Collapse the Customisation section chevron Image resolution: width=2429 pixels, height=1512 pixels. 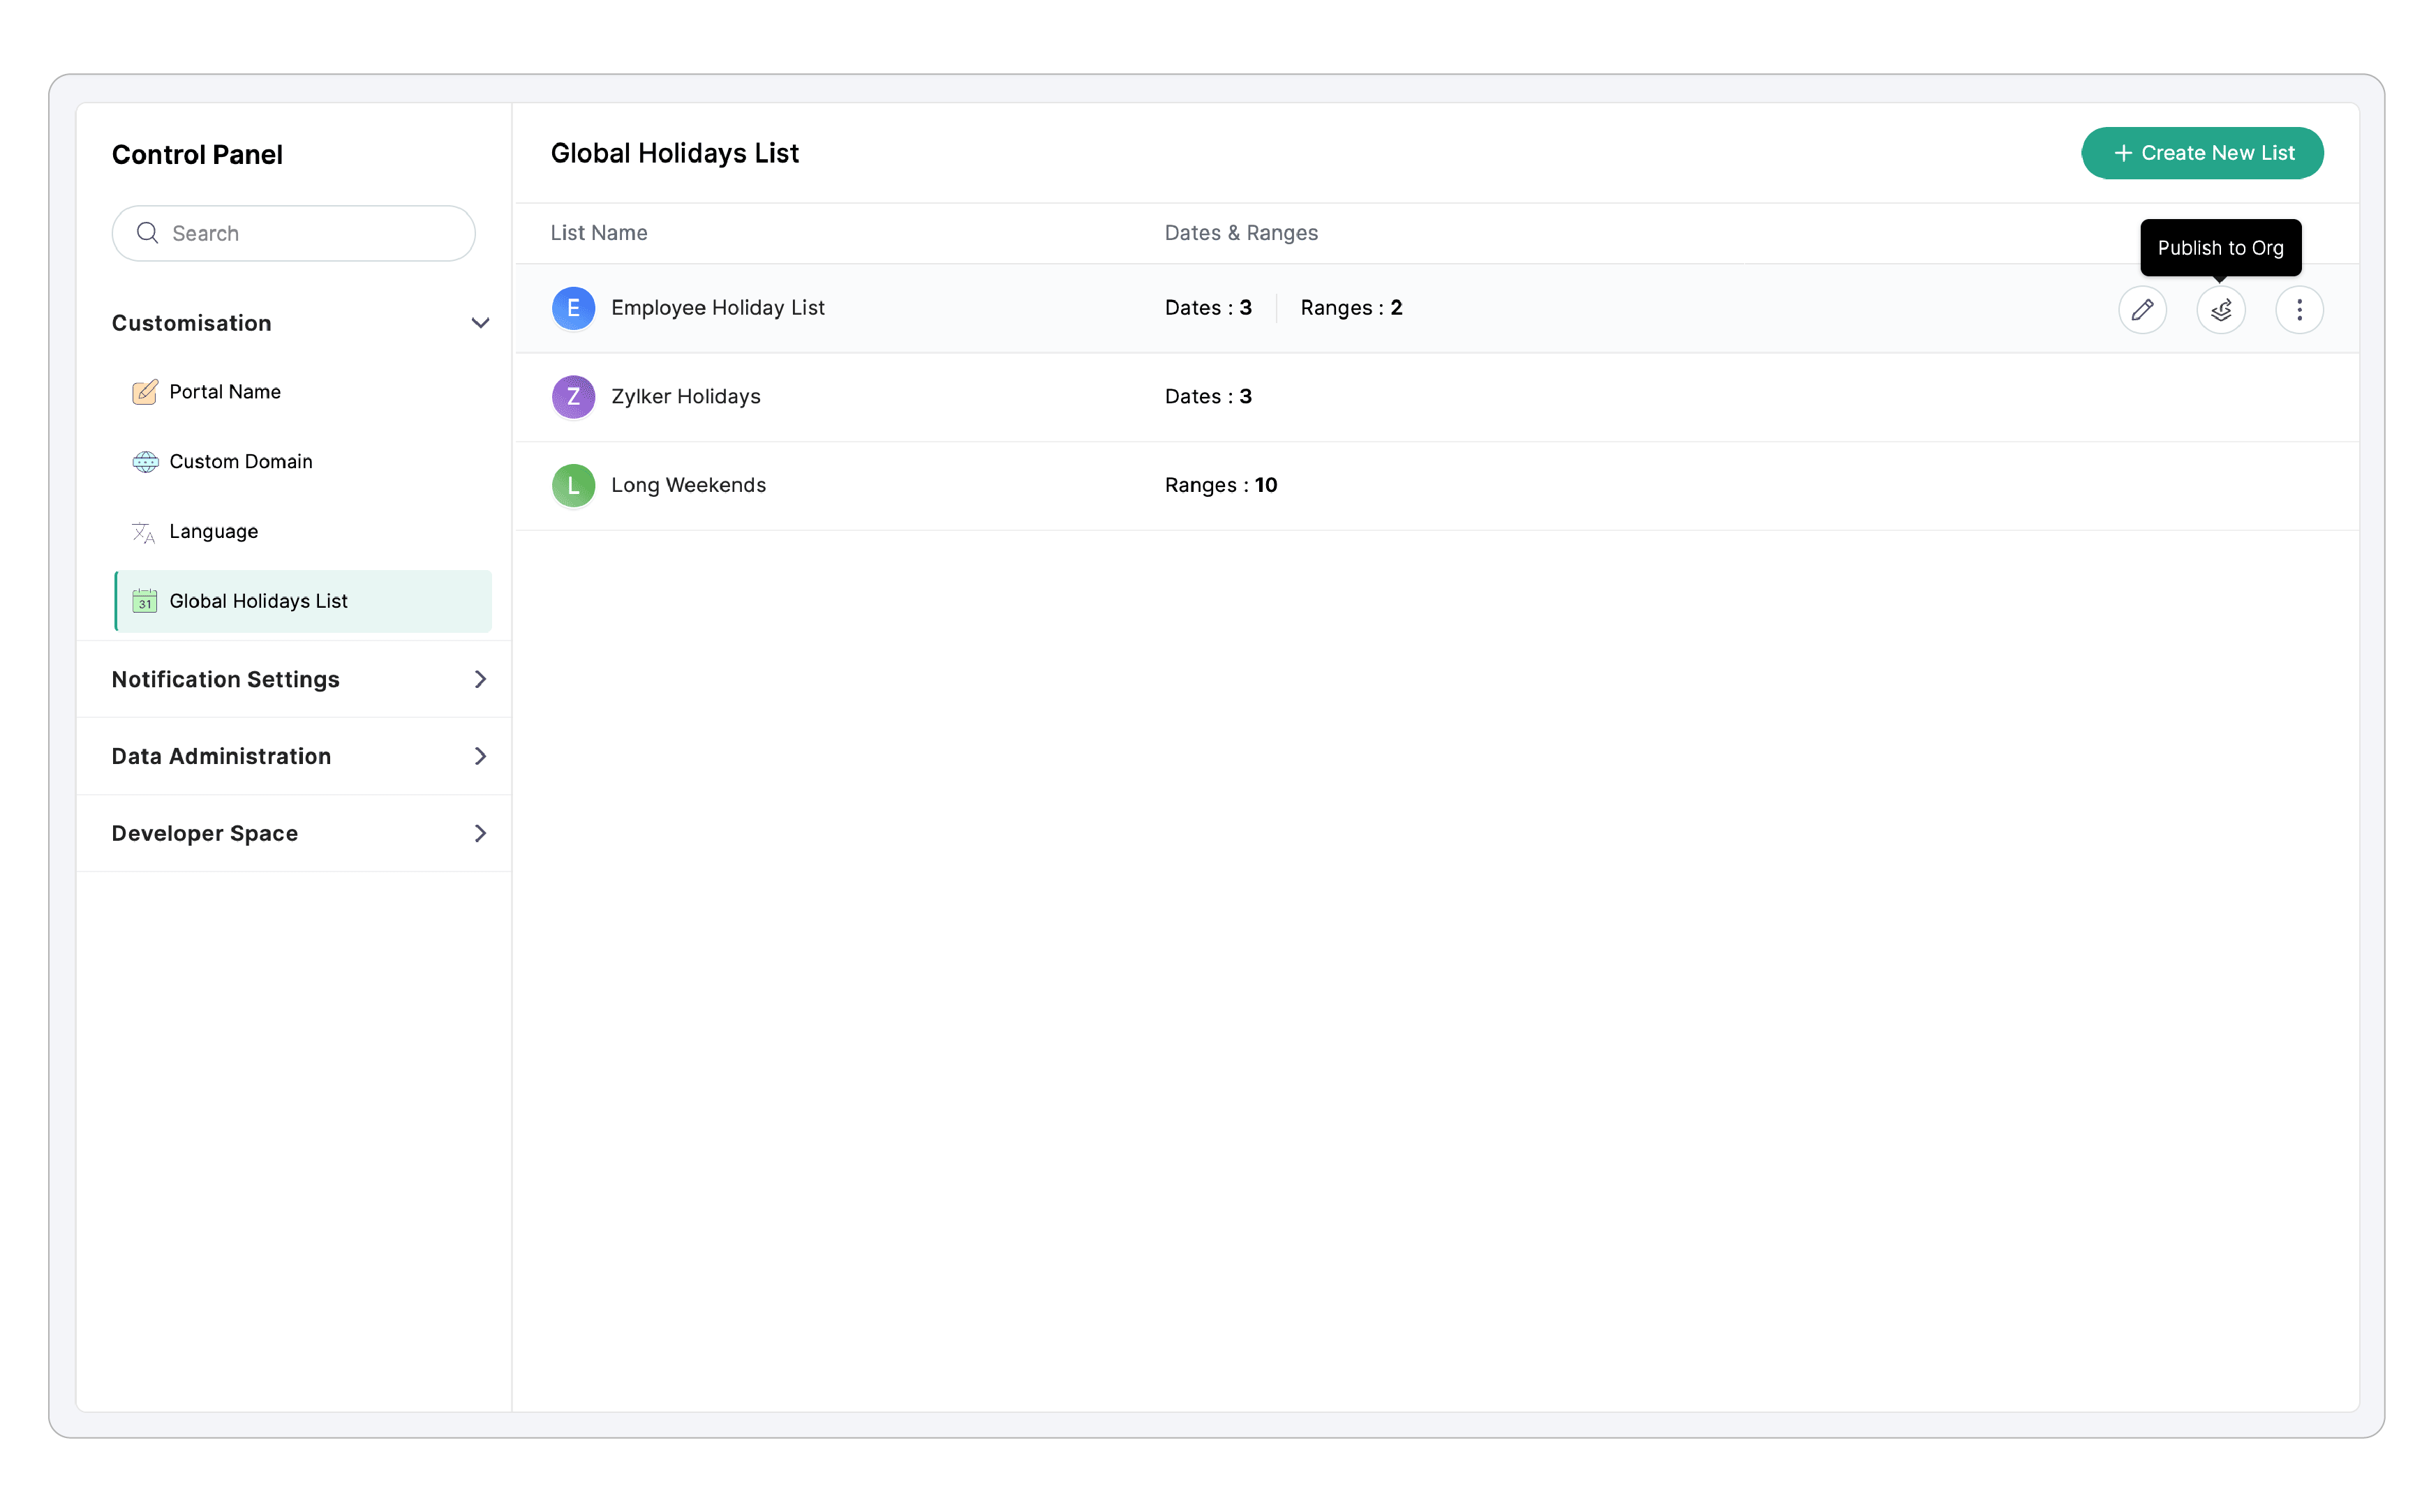pos(480,323)
